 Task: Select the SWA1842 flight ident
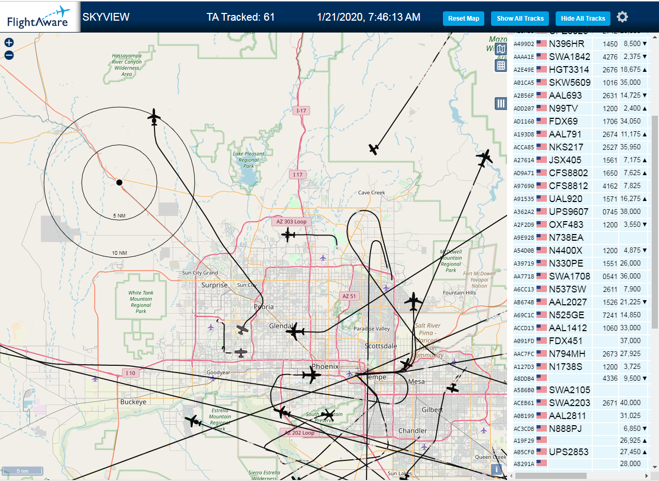tap(569, 57)
